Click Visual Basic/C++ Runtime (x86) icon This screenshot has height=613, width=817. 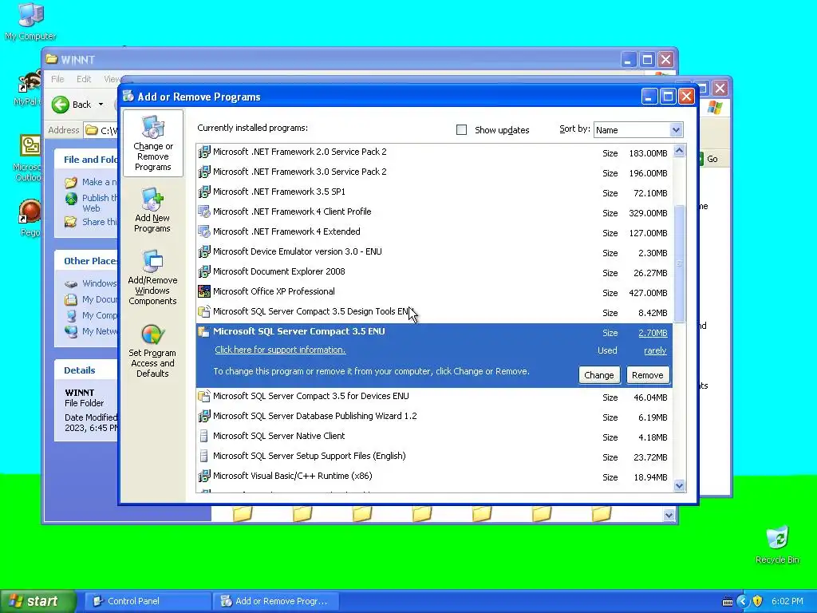(x=204, y=476)
